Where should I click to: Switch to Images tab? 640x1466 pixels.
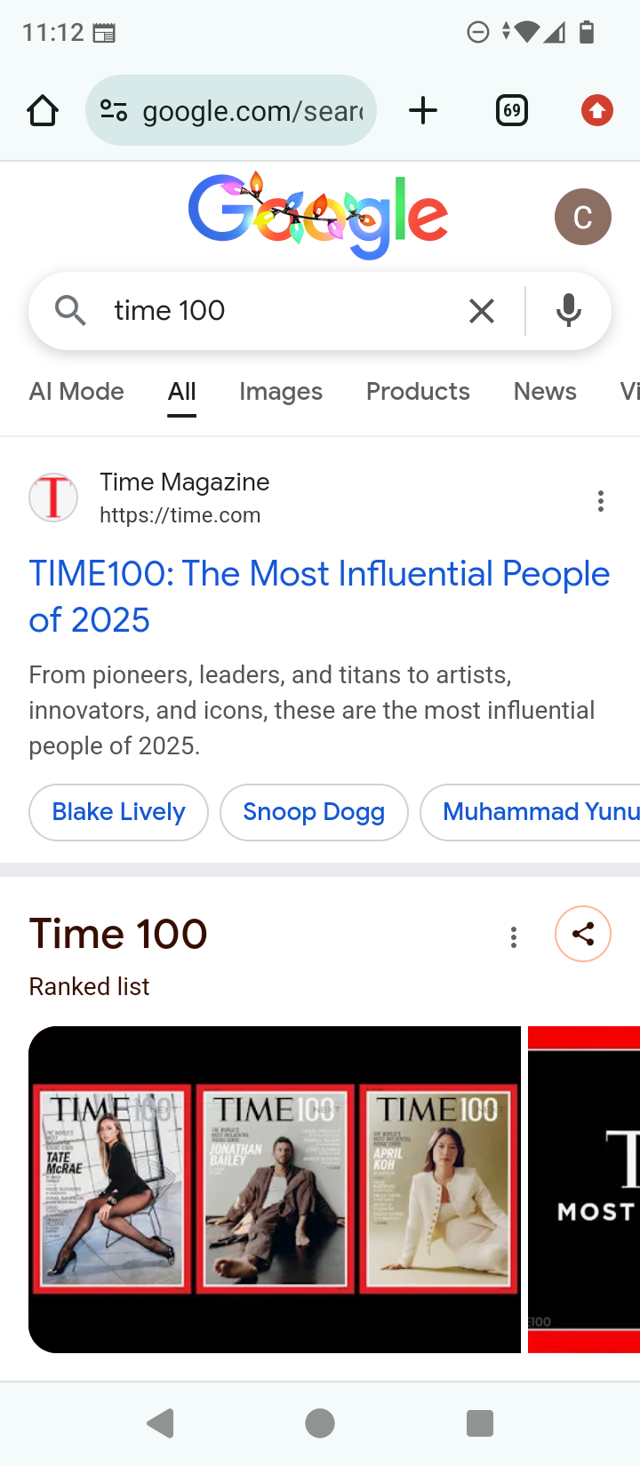(x=281, y=392)
